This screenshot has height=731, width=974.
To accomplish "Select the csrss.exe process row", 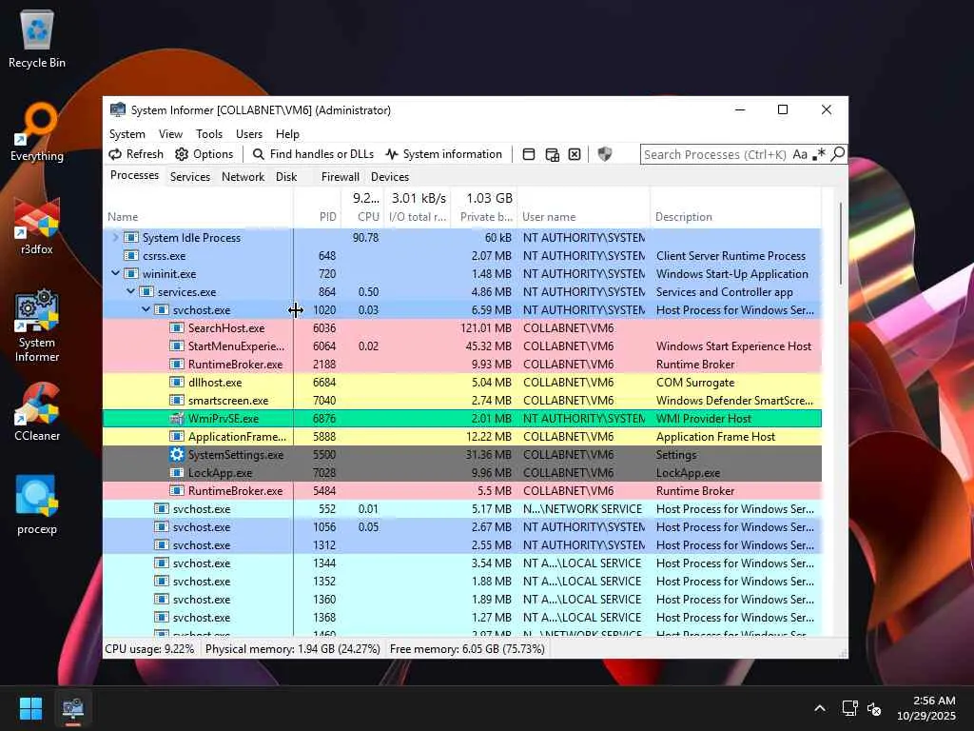I will 462,255.
